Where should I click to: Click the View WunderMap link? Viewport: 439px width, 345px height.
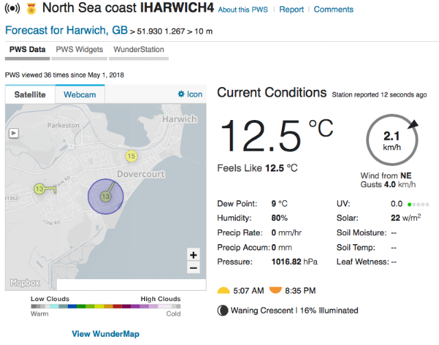click(106, 334)
